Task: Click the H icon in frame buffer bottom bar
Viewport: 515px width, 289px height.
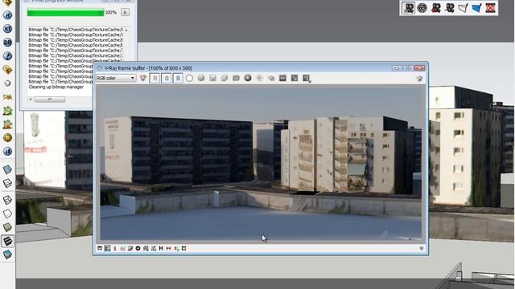Action: (x=161, y=248)
